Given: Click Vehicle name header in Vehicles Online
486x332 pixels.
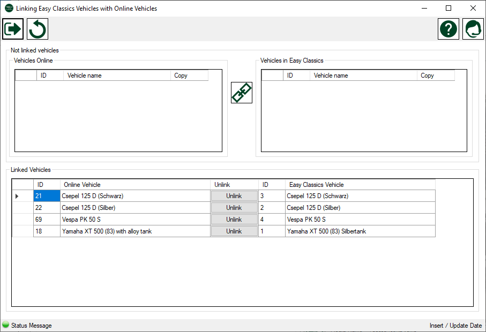Looking at the screenshot, I should click(117, 76).
